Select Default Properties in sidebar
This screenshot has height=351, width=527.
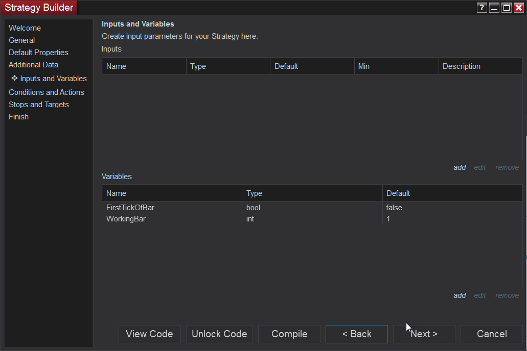(x=38, y=53)
